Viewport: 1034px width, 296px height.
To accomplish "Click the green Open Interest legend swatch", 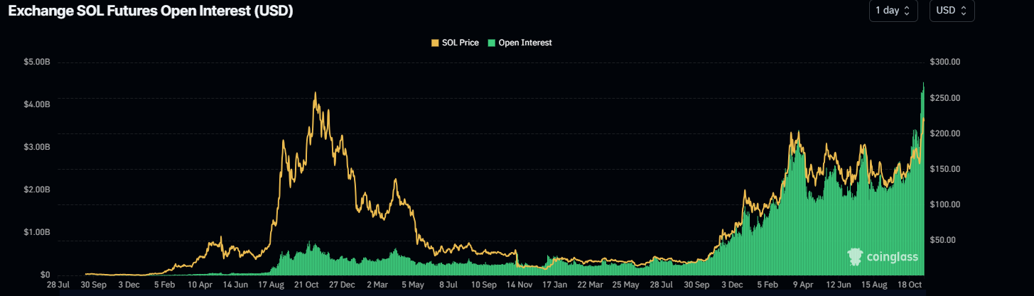I will tap(491, 43).
